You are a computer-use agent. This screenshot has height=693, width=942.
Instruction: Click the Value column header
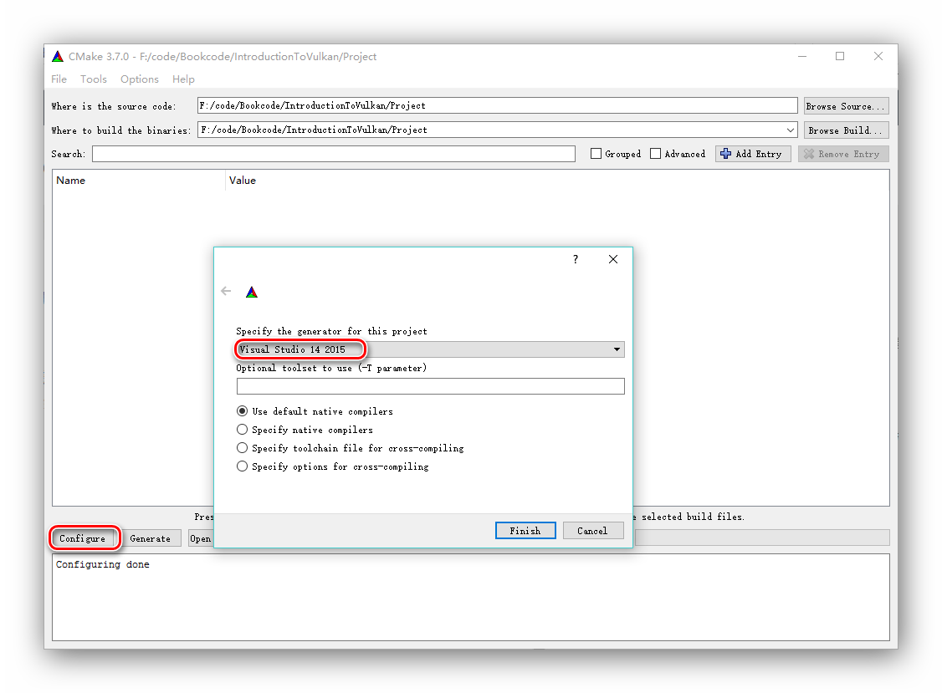(557, 181)
